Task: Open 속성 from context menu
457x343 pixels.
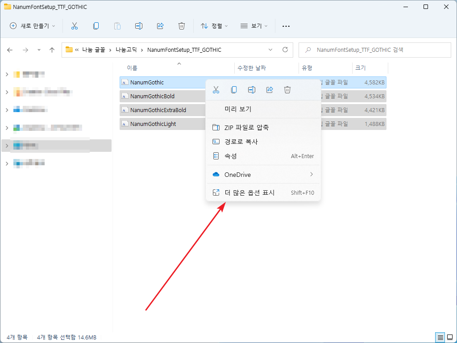Action: (263, 156)
